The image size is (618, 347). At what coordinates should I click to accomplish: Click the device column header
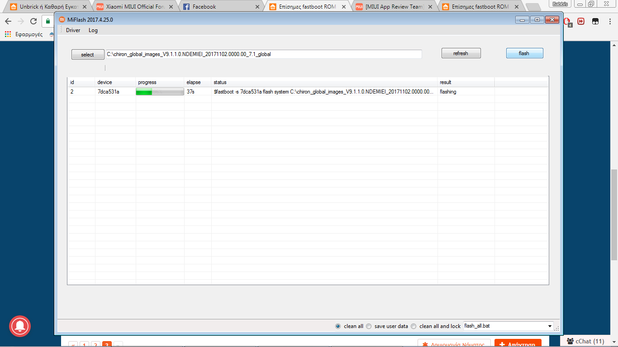[115, 82]
